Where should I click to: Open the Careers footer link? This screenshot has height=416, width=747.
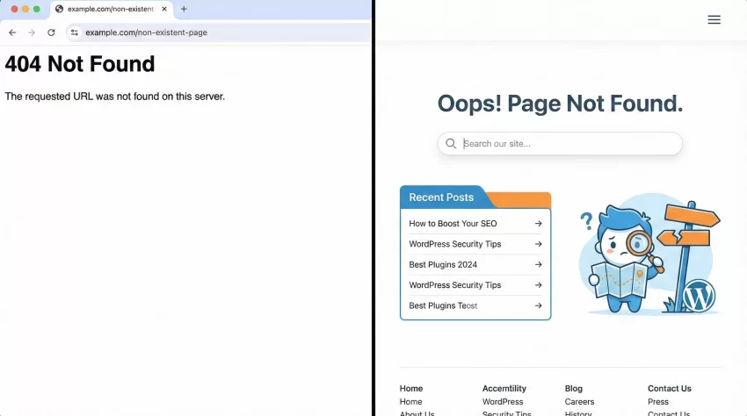(x=579, y=402)
